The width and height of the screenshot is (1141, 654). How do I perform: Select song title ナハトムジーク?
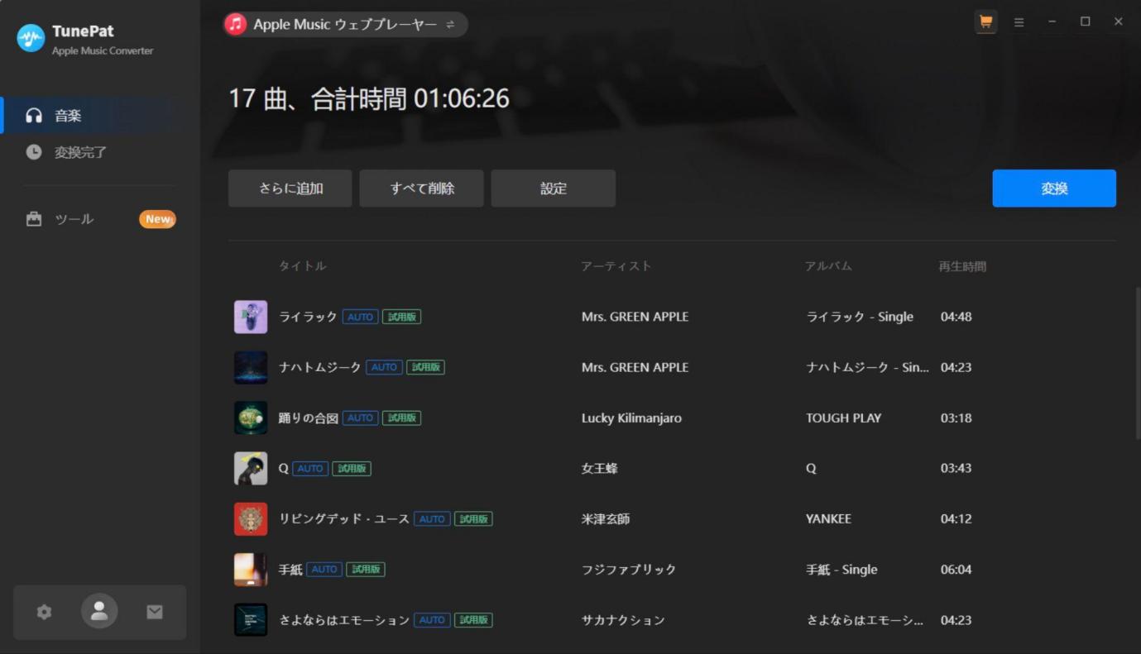[x=320, y=367]
